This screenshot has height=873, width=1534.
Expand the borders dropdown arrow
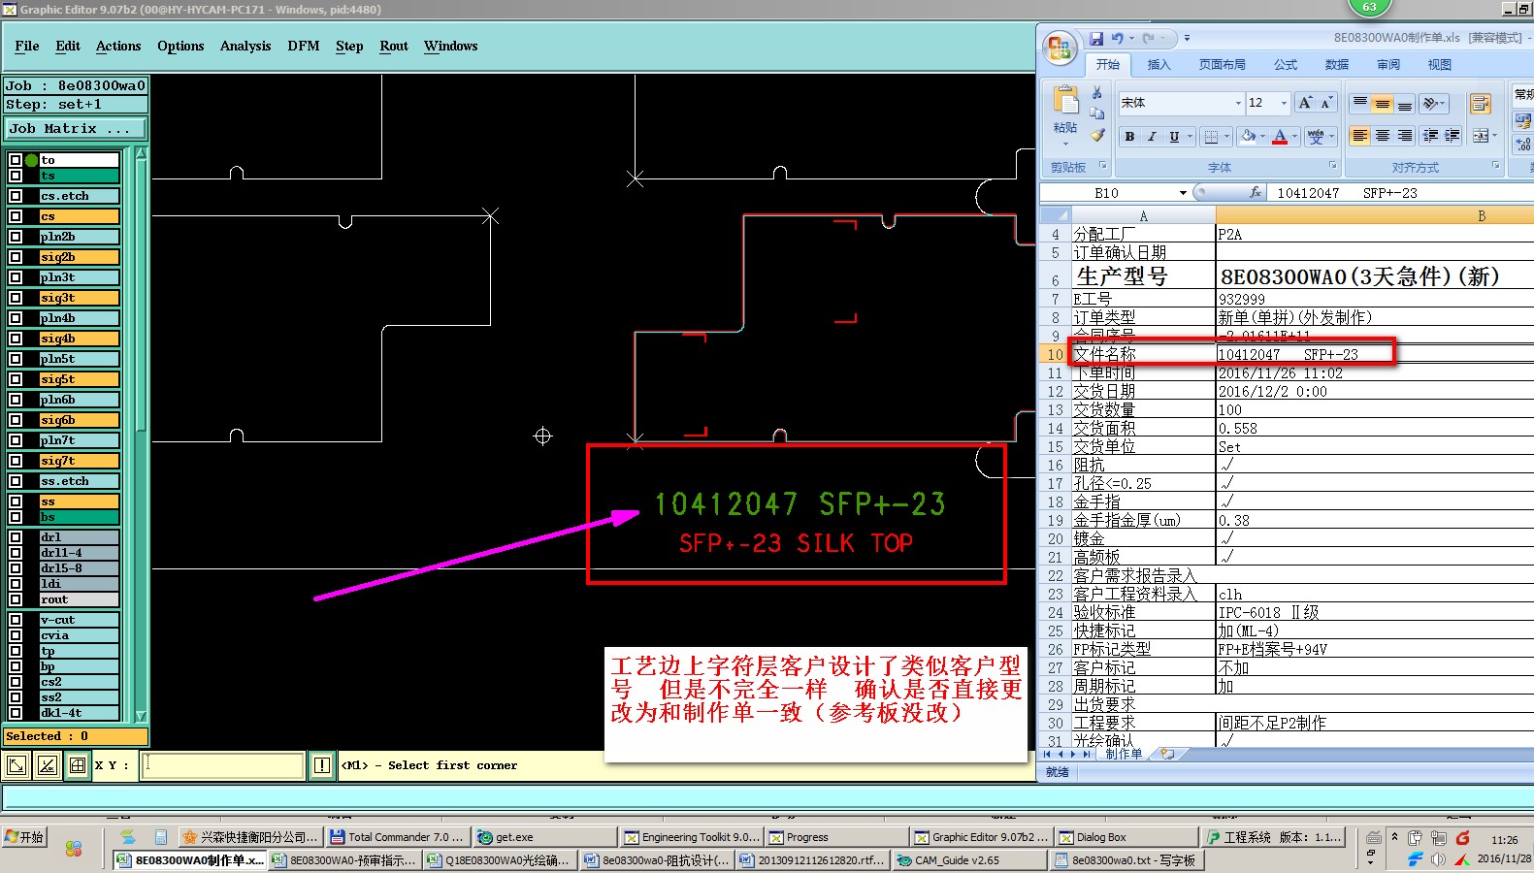pos(1226,137)
